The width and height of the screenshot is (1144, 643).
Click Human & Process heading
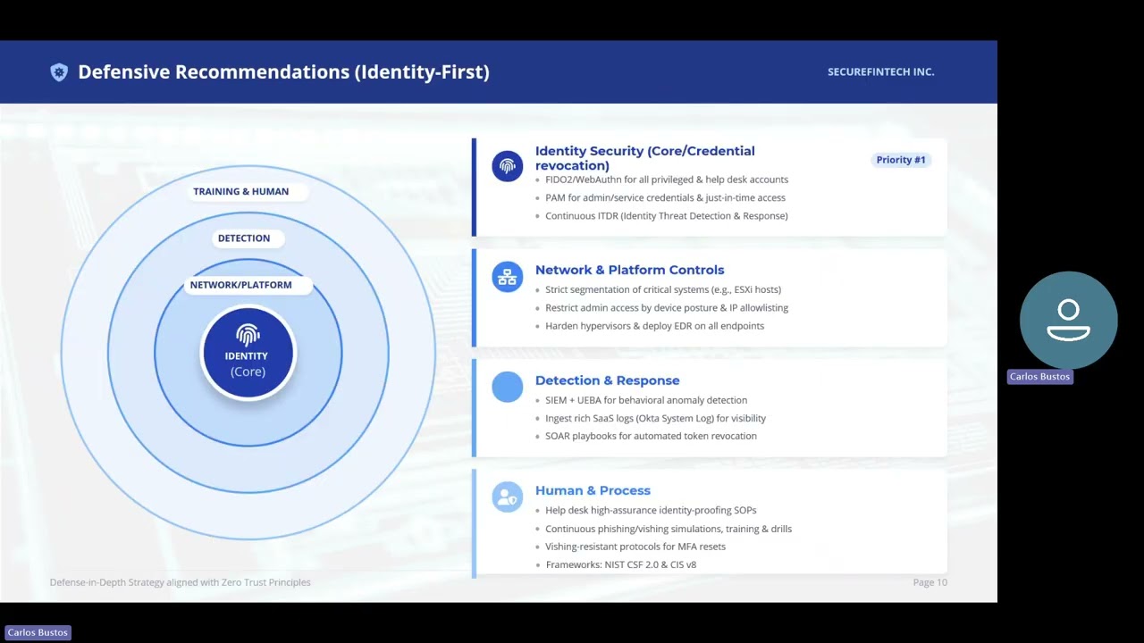coord(593,490)
